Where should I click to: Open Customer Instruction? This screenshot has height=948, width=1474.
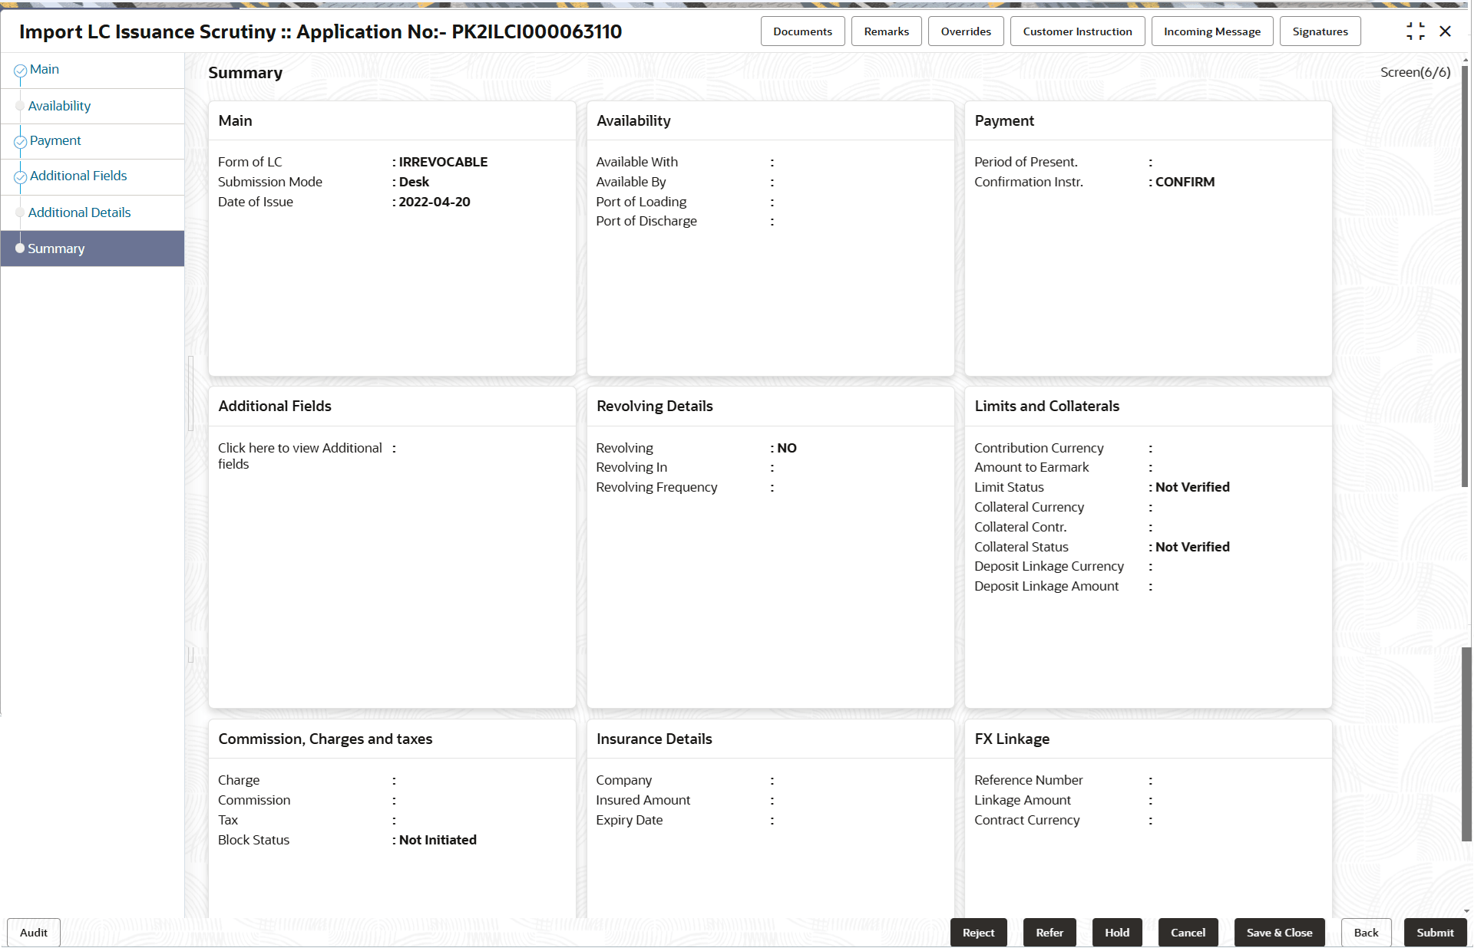1077,31
